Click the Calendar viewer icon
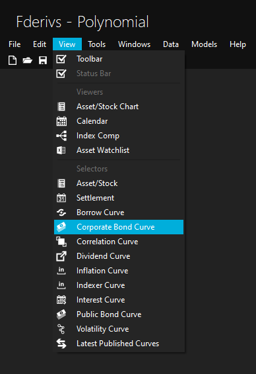The height and width of the screenshot is (374, 256). click(x=61, y=121)
